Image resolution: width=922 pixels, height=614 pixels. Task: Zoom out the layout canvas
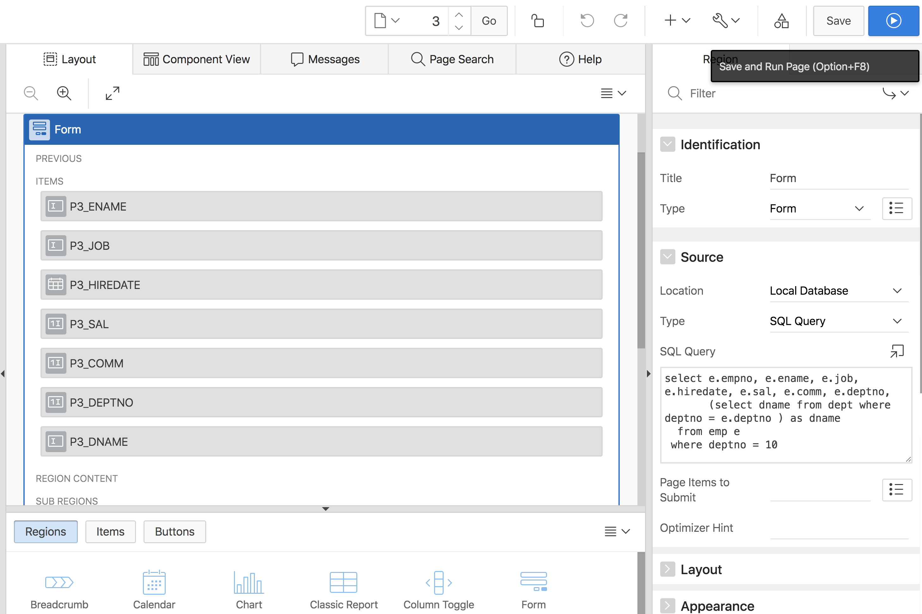[31, 93]
